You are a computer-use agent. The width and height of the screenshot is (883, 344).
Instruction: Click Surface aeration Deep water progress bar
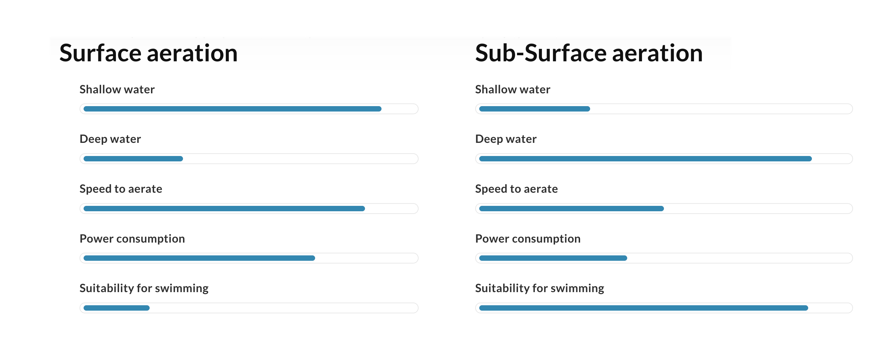tap(249, 159)
